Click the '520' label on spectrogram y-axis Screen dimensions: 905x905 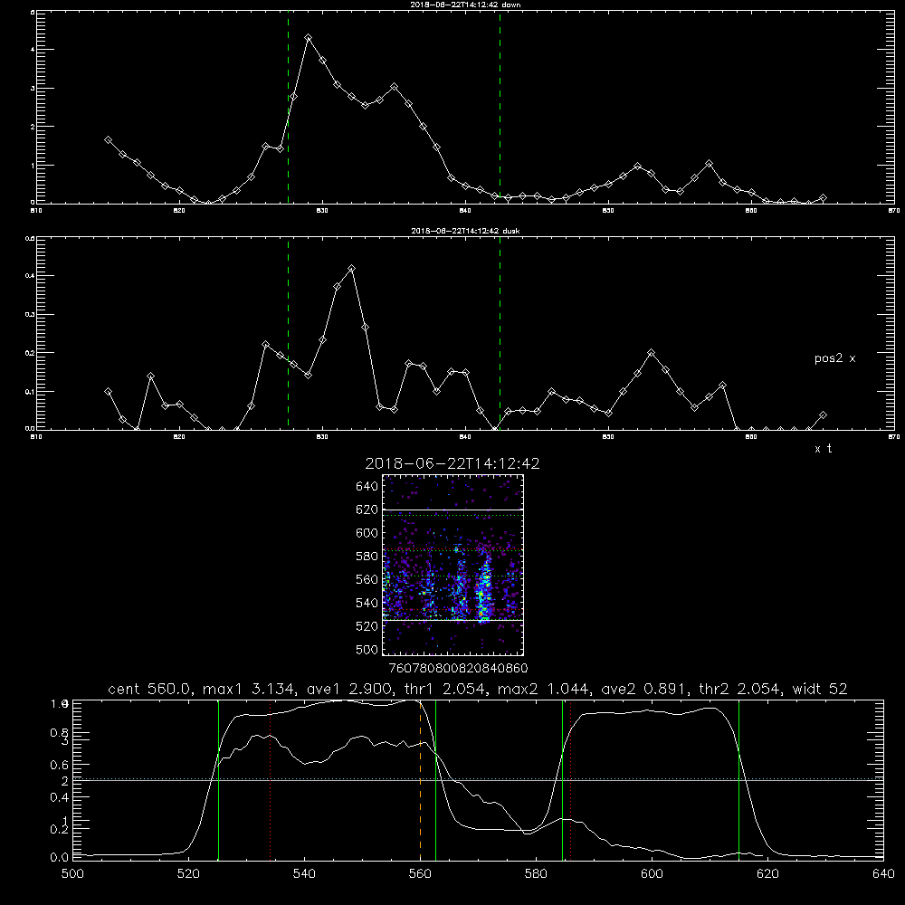[x=367, y=626]
